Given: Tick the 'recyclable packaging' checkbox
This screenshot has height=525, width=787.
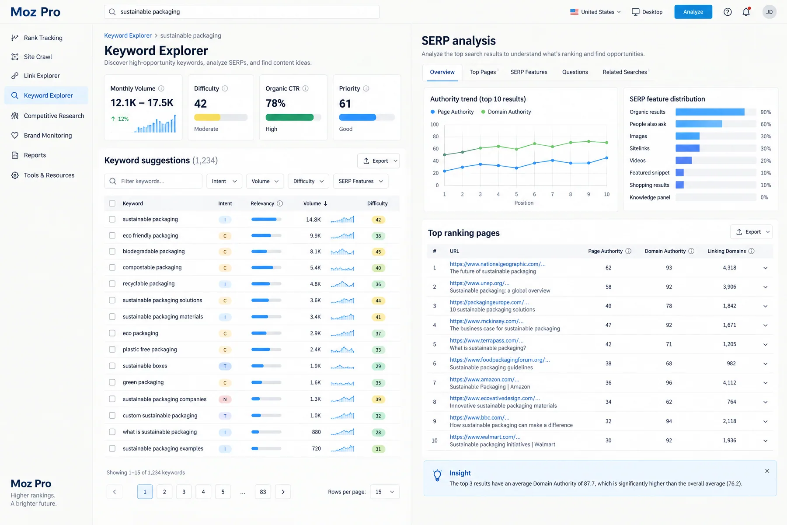Looking at the screenshot, I should (112, 283).
